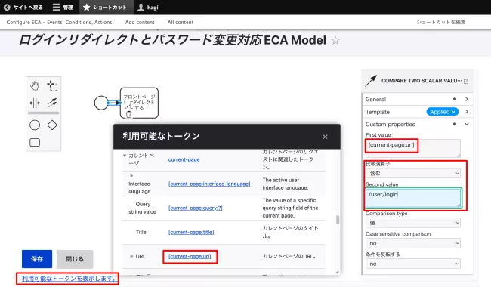Click the 閉じる button

pyautogui.click(x=75, y=259)
